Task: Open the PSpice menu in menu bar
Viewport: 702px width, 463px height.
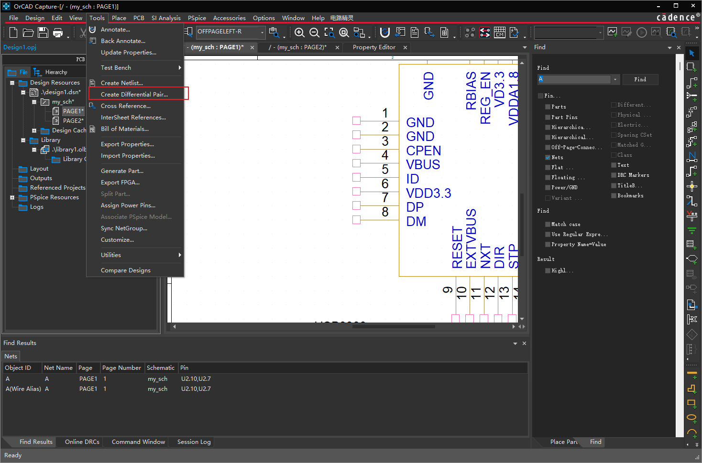Action: click(197, 18)
